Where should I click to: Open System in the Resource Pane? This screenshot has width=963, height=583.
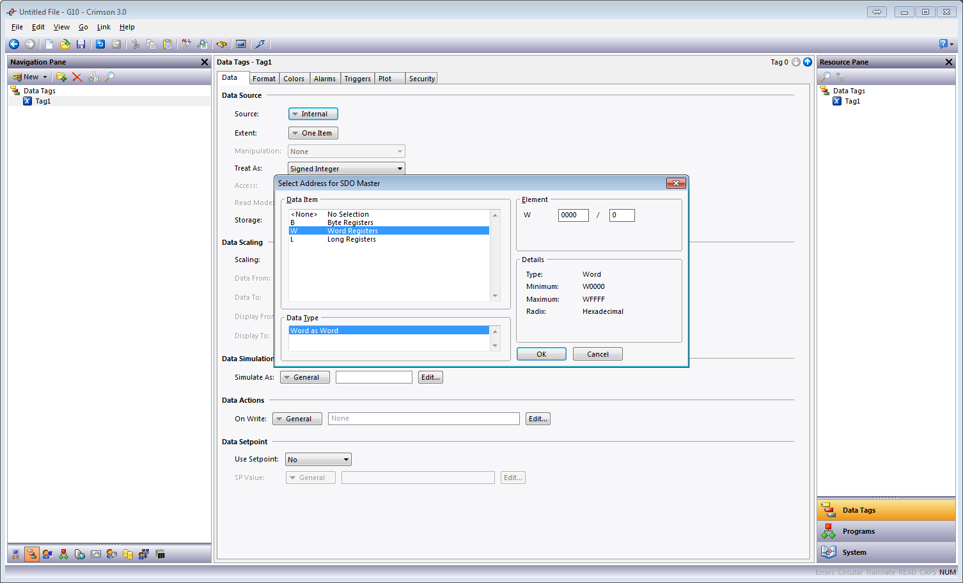886,552
